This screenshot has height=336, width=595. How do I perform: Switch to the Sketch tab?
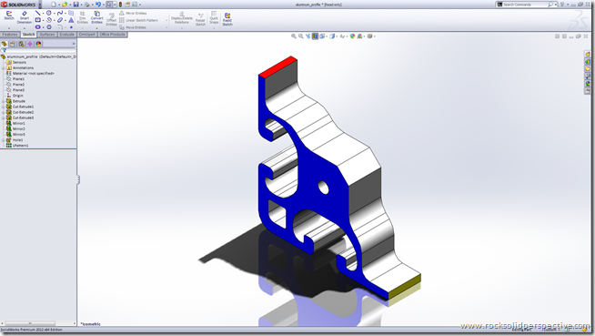tap(28, 35)
